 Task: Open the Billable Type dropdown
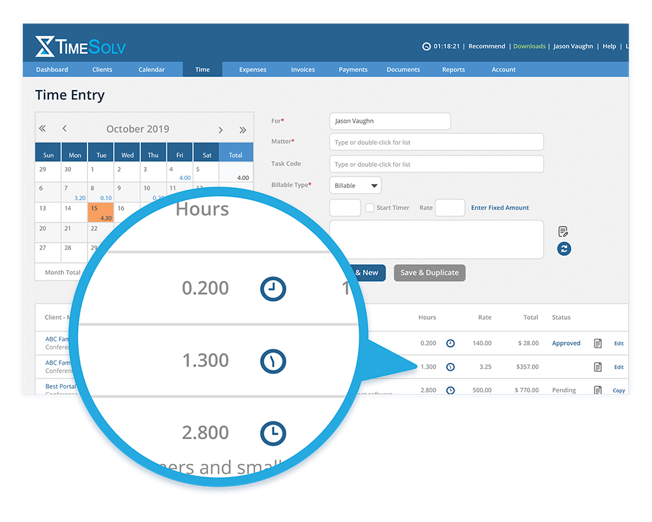click(x=355, y=185)
